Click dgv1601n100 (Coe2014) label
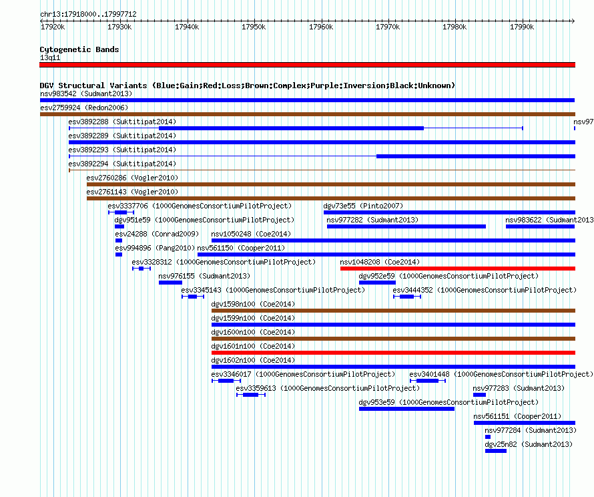 [253, 346]
